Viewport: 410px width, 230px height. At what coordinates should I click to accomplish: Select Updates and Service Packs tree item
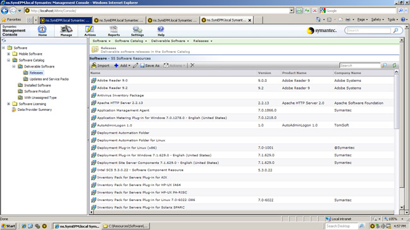click(x=49, y=79)
